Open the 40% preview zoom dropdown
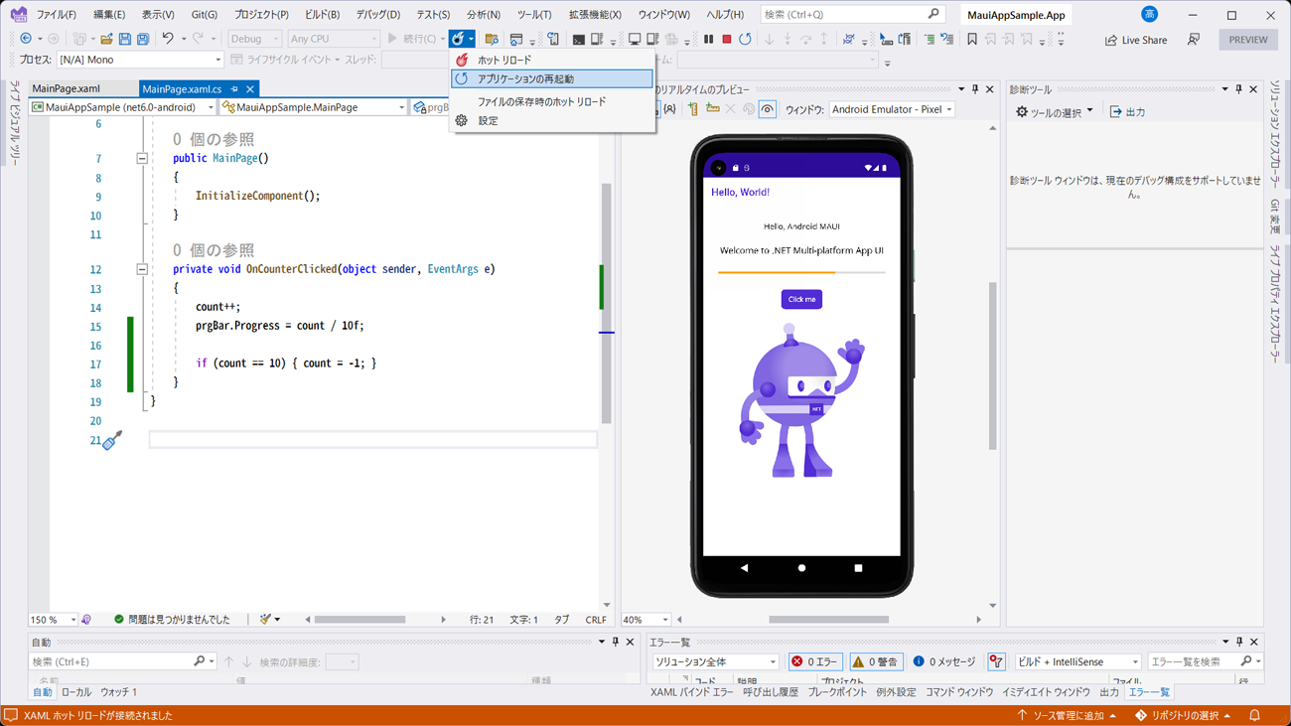The height and width of the screenshot is (726, 1291). pyautogui.click(x=646, y=620)
